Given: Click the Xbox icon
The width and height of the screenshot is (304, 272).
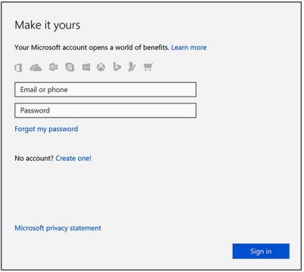Looking at the screenshot, I should 101,67.
